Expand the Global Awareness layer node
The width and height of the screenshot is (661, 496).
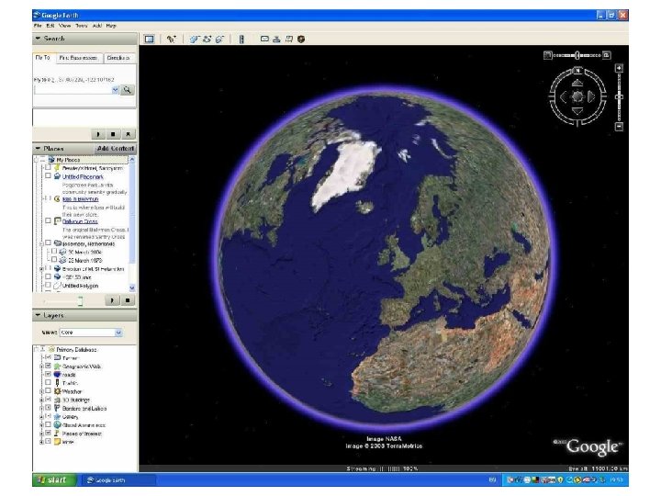coord(41,425)
